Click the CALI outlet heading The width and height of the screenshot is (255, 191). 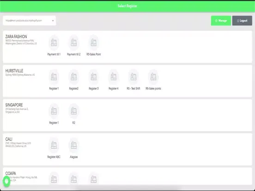(x=9, y=139)
